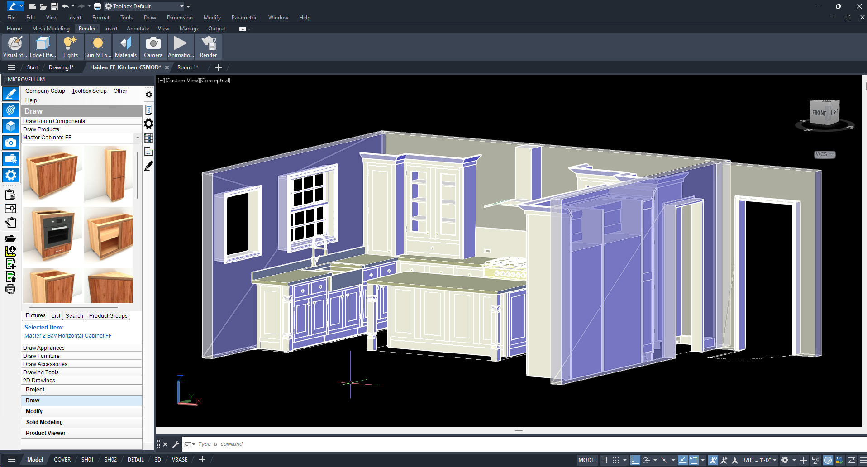Start the Animation ribbon tool

pyautogui.click(x=181, y=47)
